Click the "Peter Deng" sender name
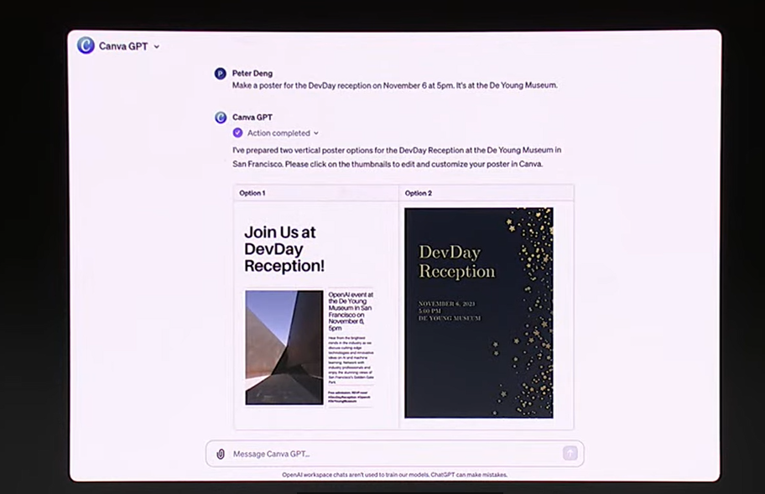The image size is (765, 494). tap(252, 73)
